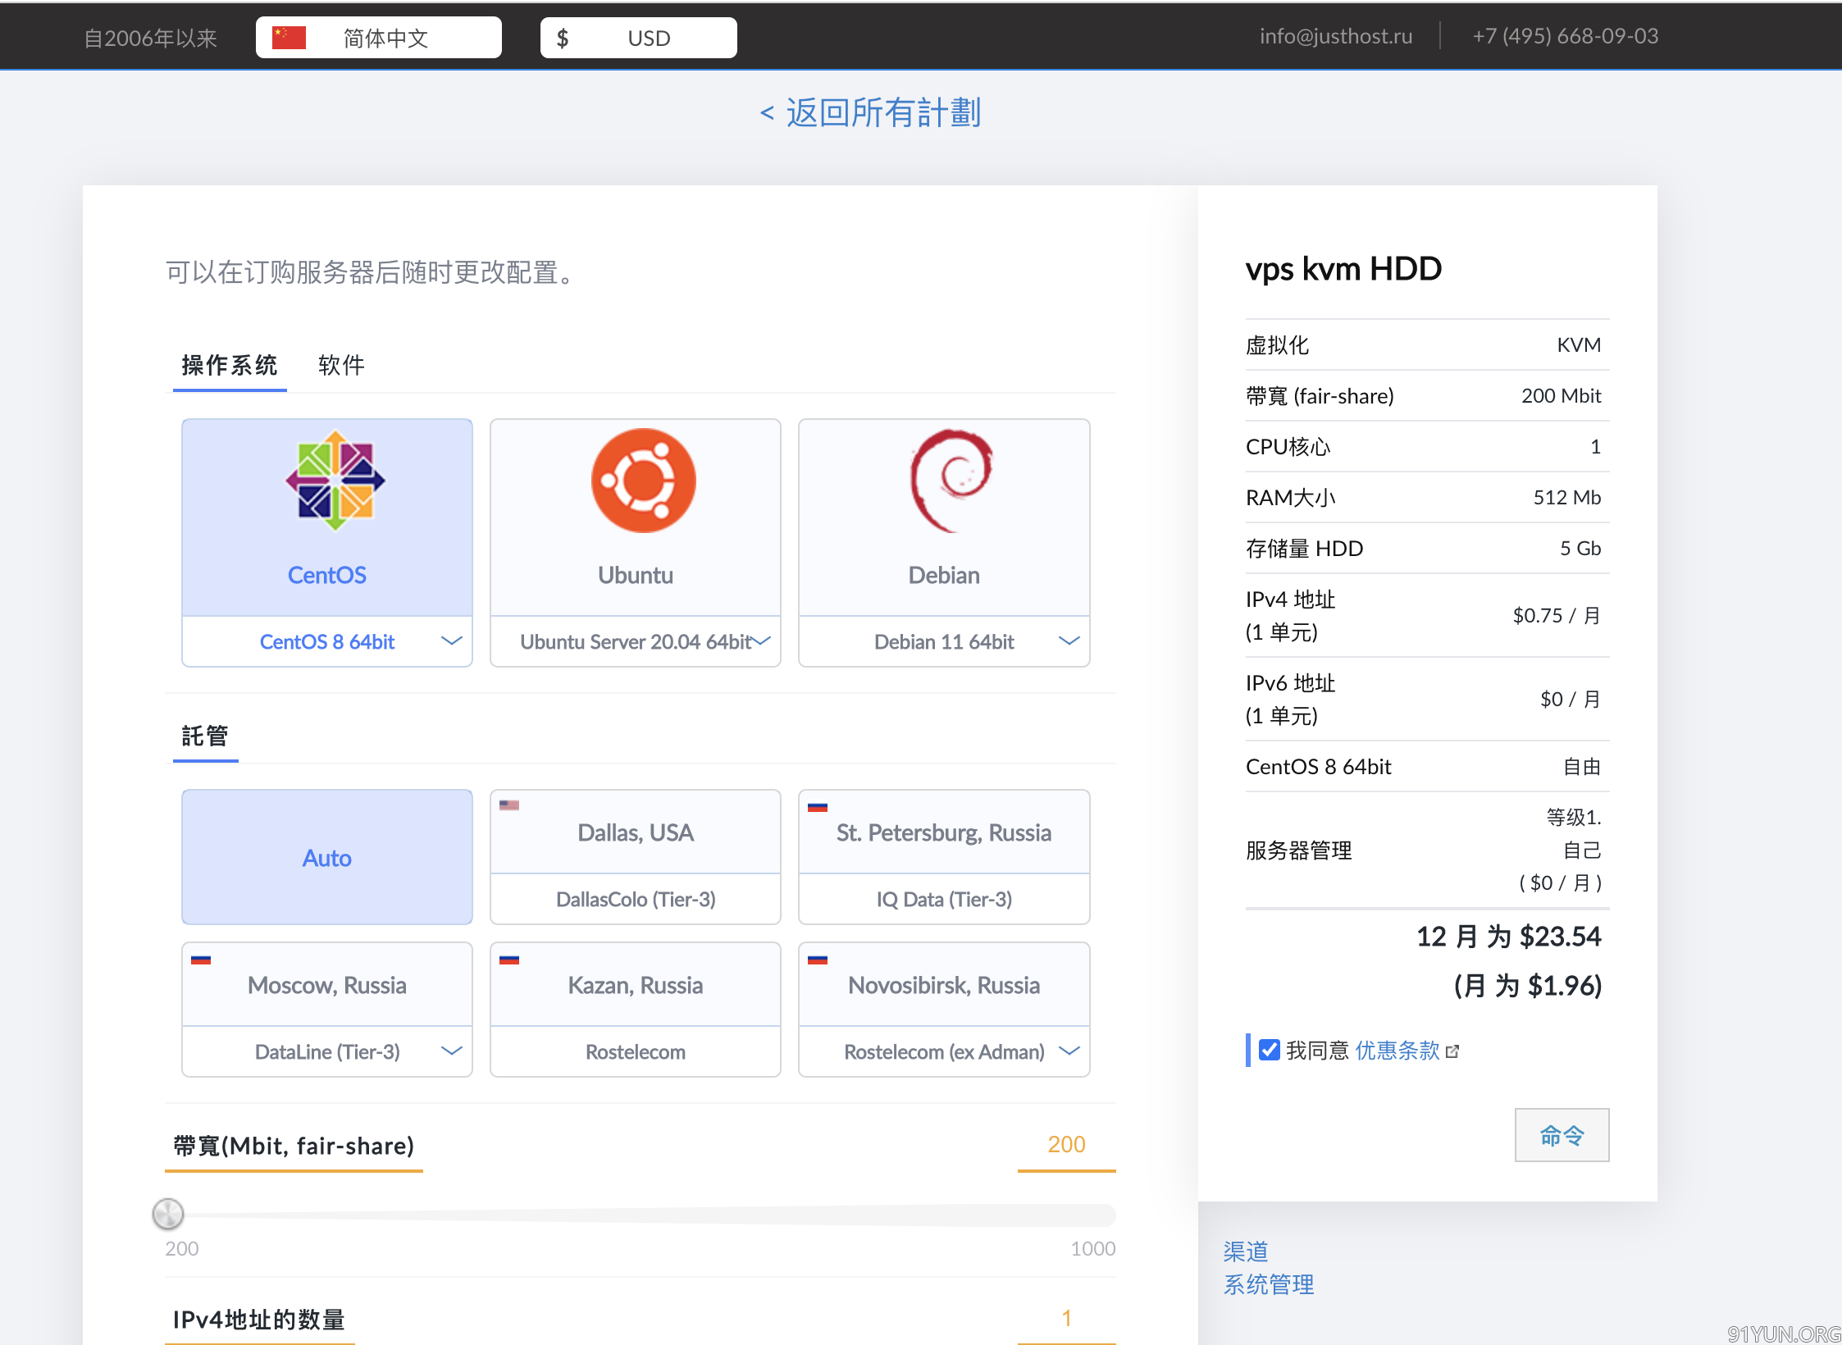Click the Chinese flag icon in language selector
Screen dimensions: 1842x1345
(x=289, y=38)
